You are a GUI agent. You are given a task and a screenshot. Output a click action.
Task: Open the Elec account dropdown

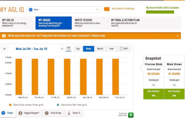[64, 10]
